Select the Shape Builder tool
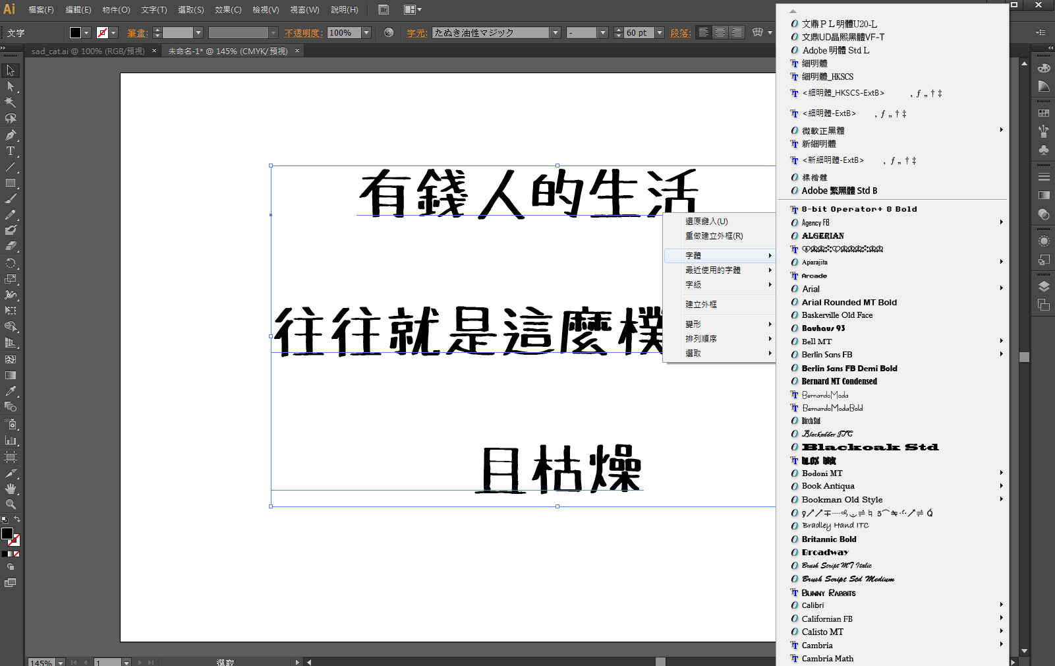The height and width of the screenshot is (666, 1055). 11,326
